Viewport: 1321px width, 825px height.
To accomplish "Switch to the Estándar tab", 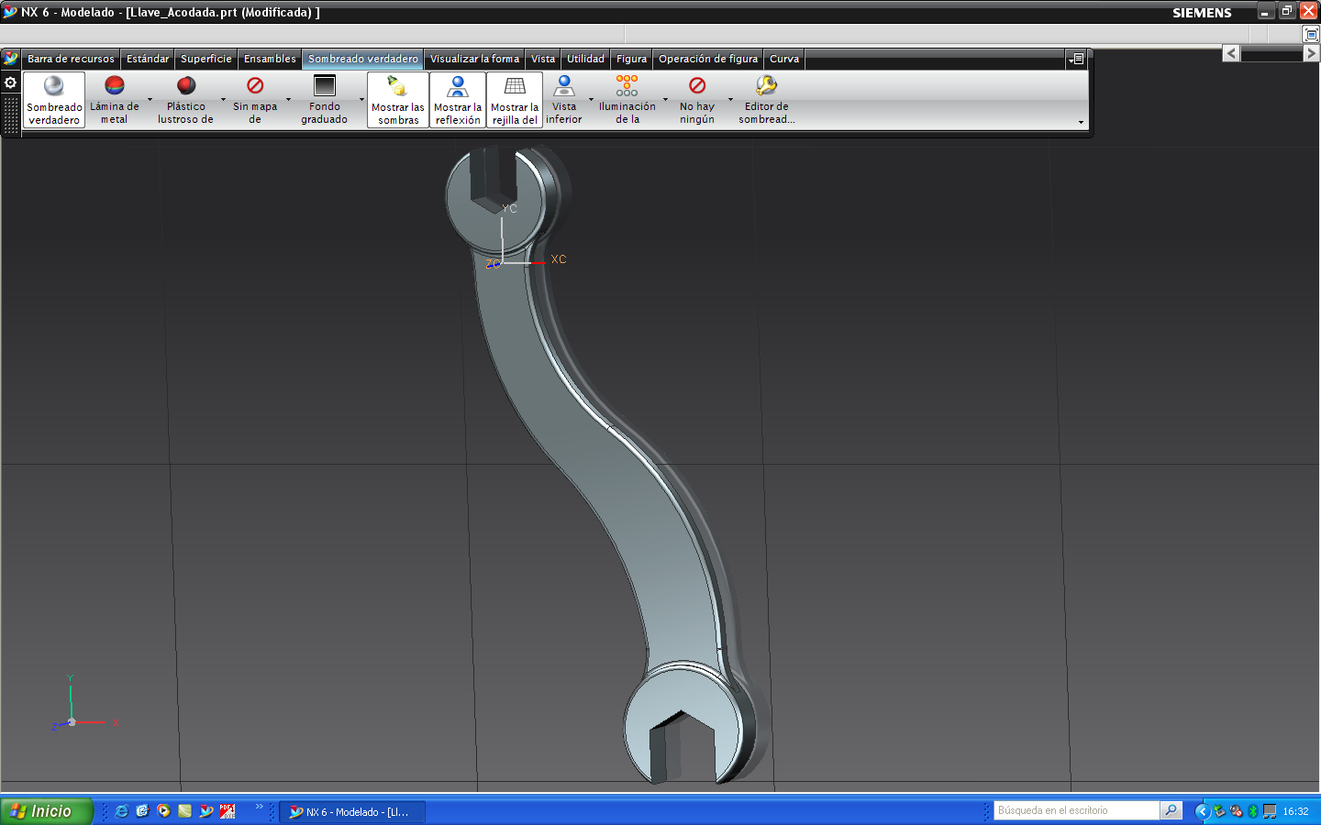I will [148, 59].
